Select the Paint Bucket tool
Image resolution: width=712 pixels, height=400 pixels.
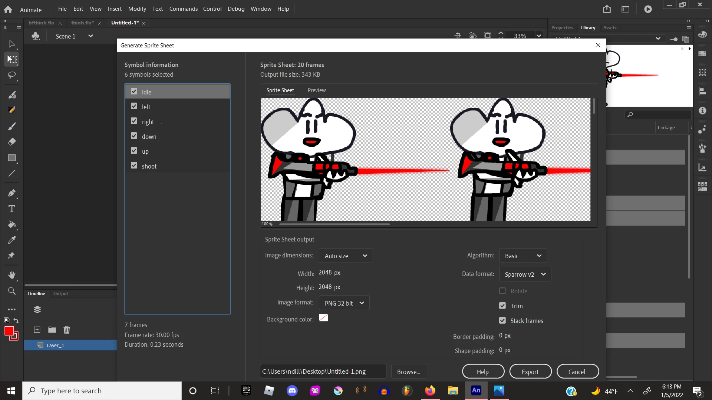(12, 224)
